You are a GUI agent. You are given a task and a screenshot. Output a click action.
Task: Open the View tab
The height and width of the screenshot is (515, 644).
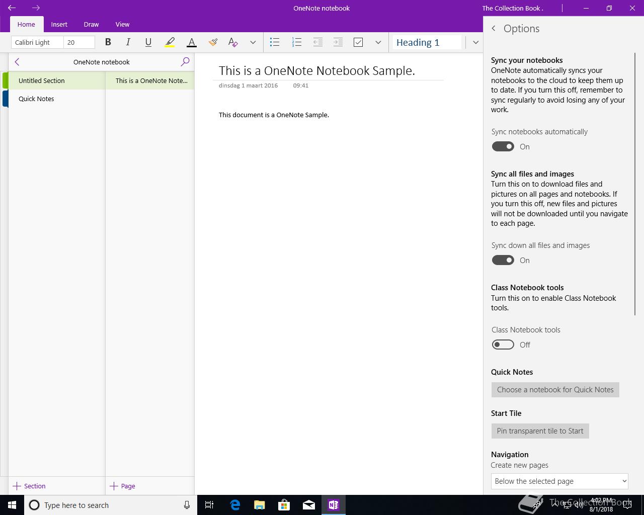coord(122,24)
